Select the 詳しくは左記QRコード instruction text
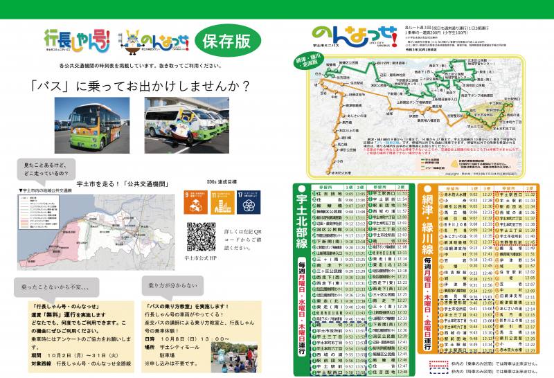 [243, 240]
